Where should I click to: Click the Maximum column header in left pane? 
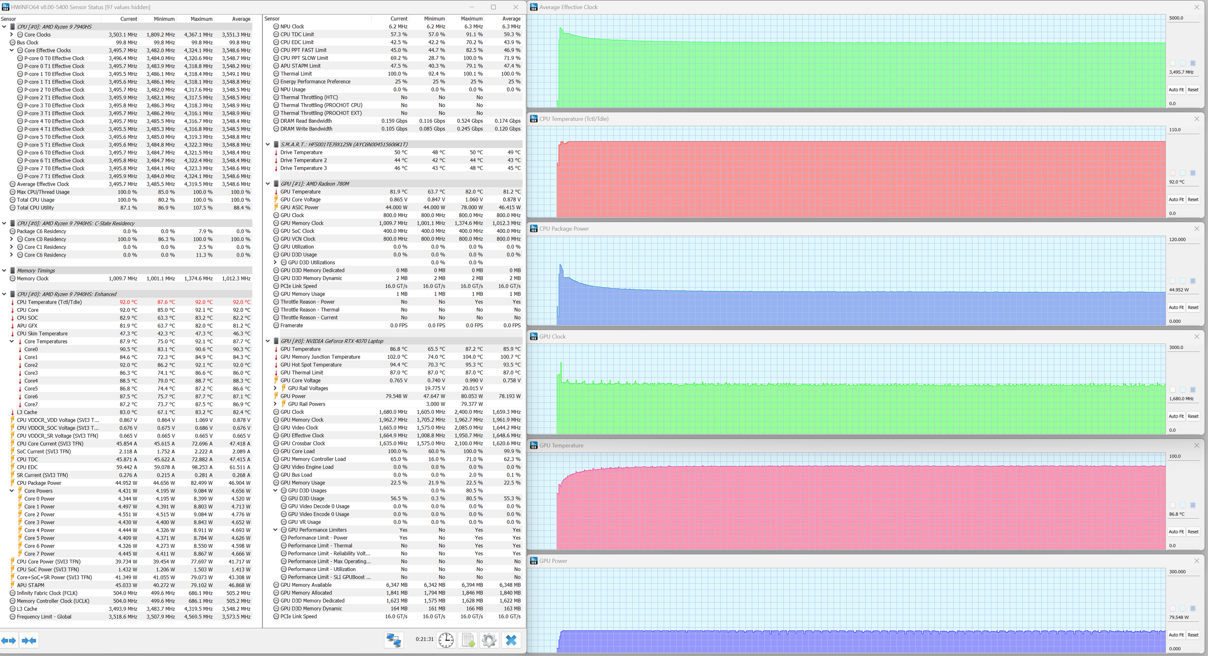201,19
